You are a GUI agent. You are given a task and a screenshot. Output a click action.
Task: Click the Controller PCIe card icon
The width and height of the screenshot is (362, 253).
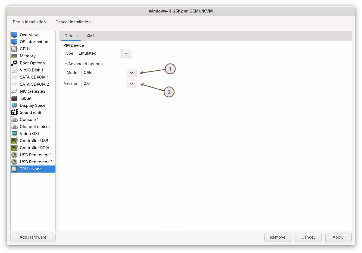tap(14, 148)
